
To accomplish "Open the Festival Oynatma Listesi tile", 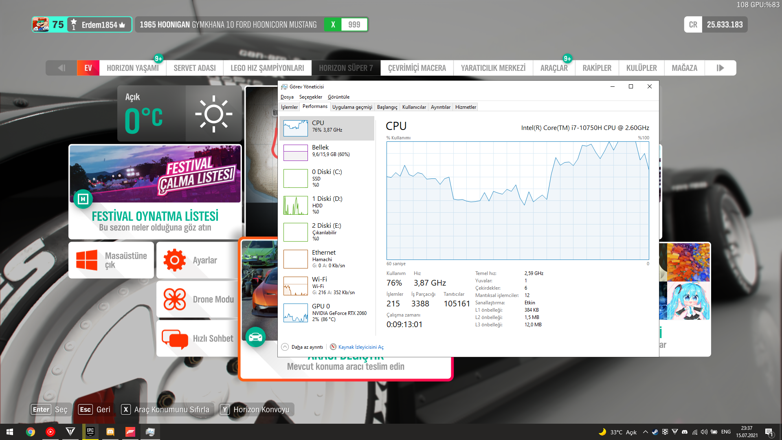I will tap(155, 191).
